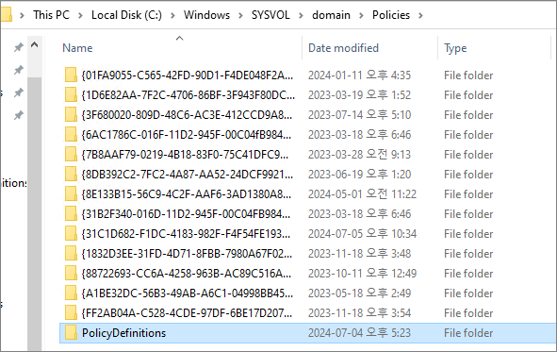
Task: Click folder icon of {FF2AB04A-C528-4CDE row
Action: tap(71, 313)
